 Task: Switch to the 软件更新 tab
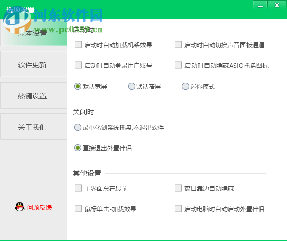pyautogui.click(x=33, y=64)
